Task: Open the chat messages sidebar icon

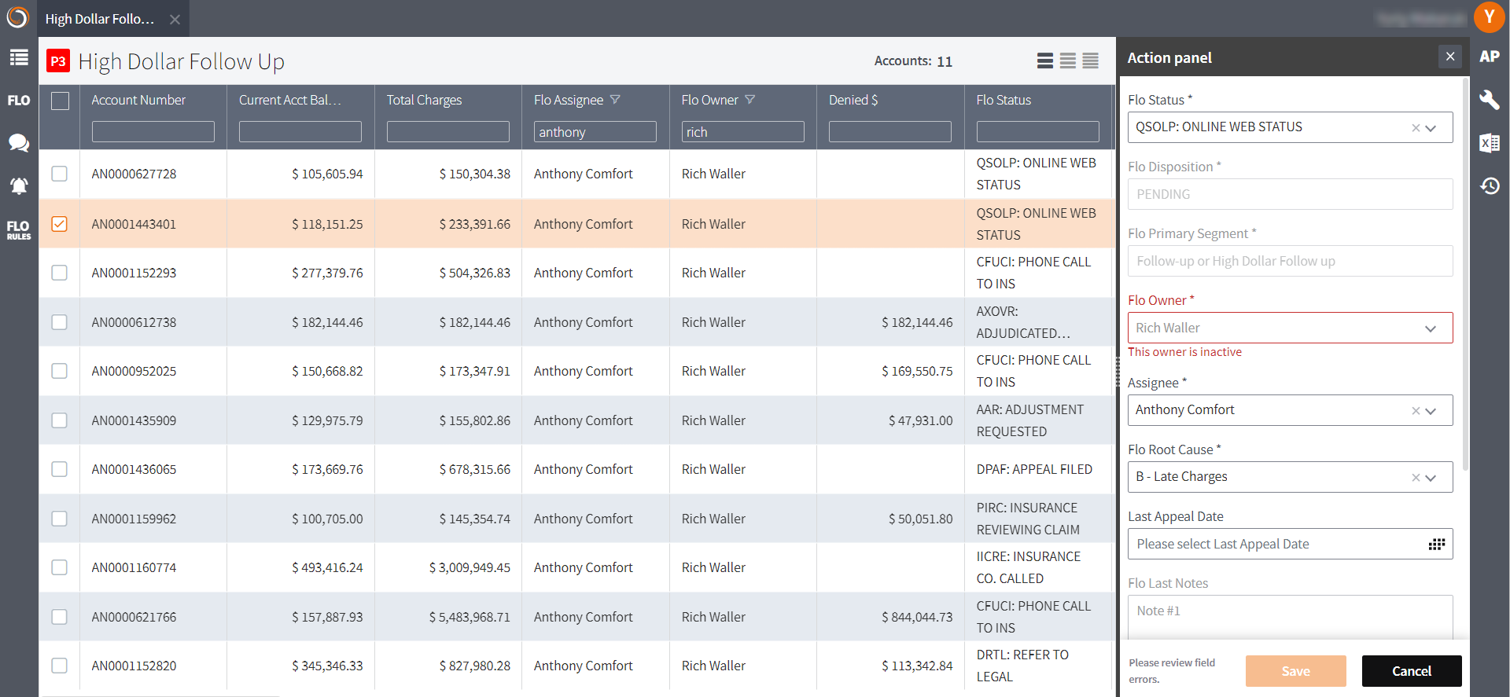Action: pyautogui.click(x=19, y=143)
